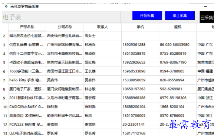Minimize the 马可波罗商品采集 window
Viewport: 214px width, 136px height.
click(205, 6)
